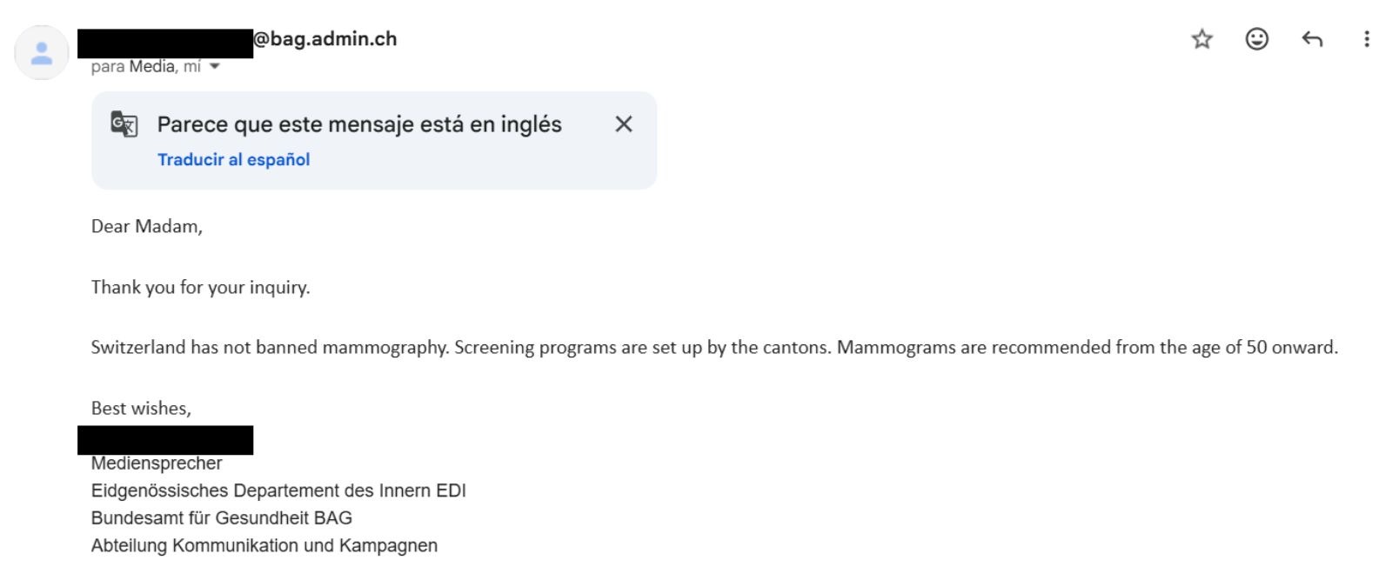
Task: Open the three-dot more options menu
Action: (x=1367, y=39)
